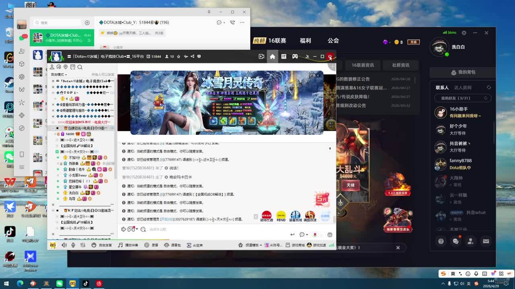Click the speaker volume icon in bottom toolbar
The width and height of the screenshot is (515, 289).
click(x=64, y=245)
